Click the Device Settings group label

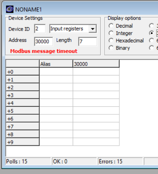pyautogui.click(x=25, y=18)
